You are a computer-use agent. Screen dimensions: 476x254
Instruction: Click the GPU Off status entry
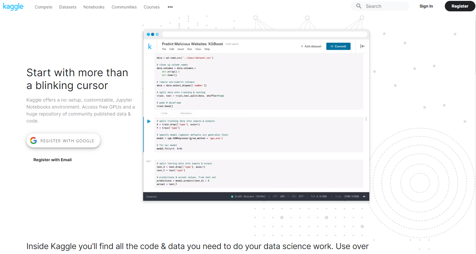pyautogui.click(x=298, y=196)
